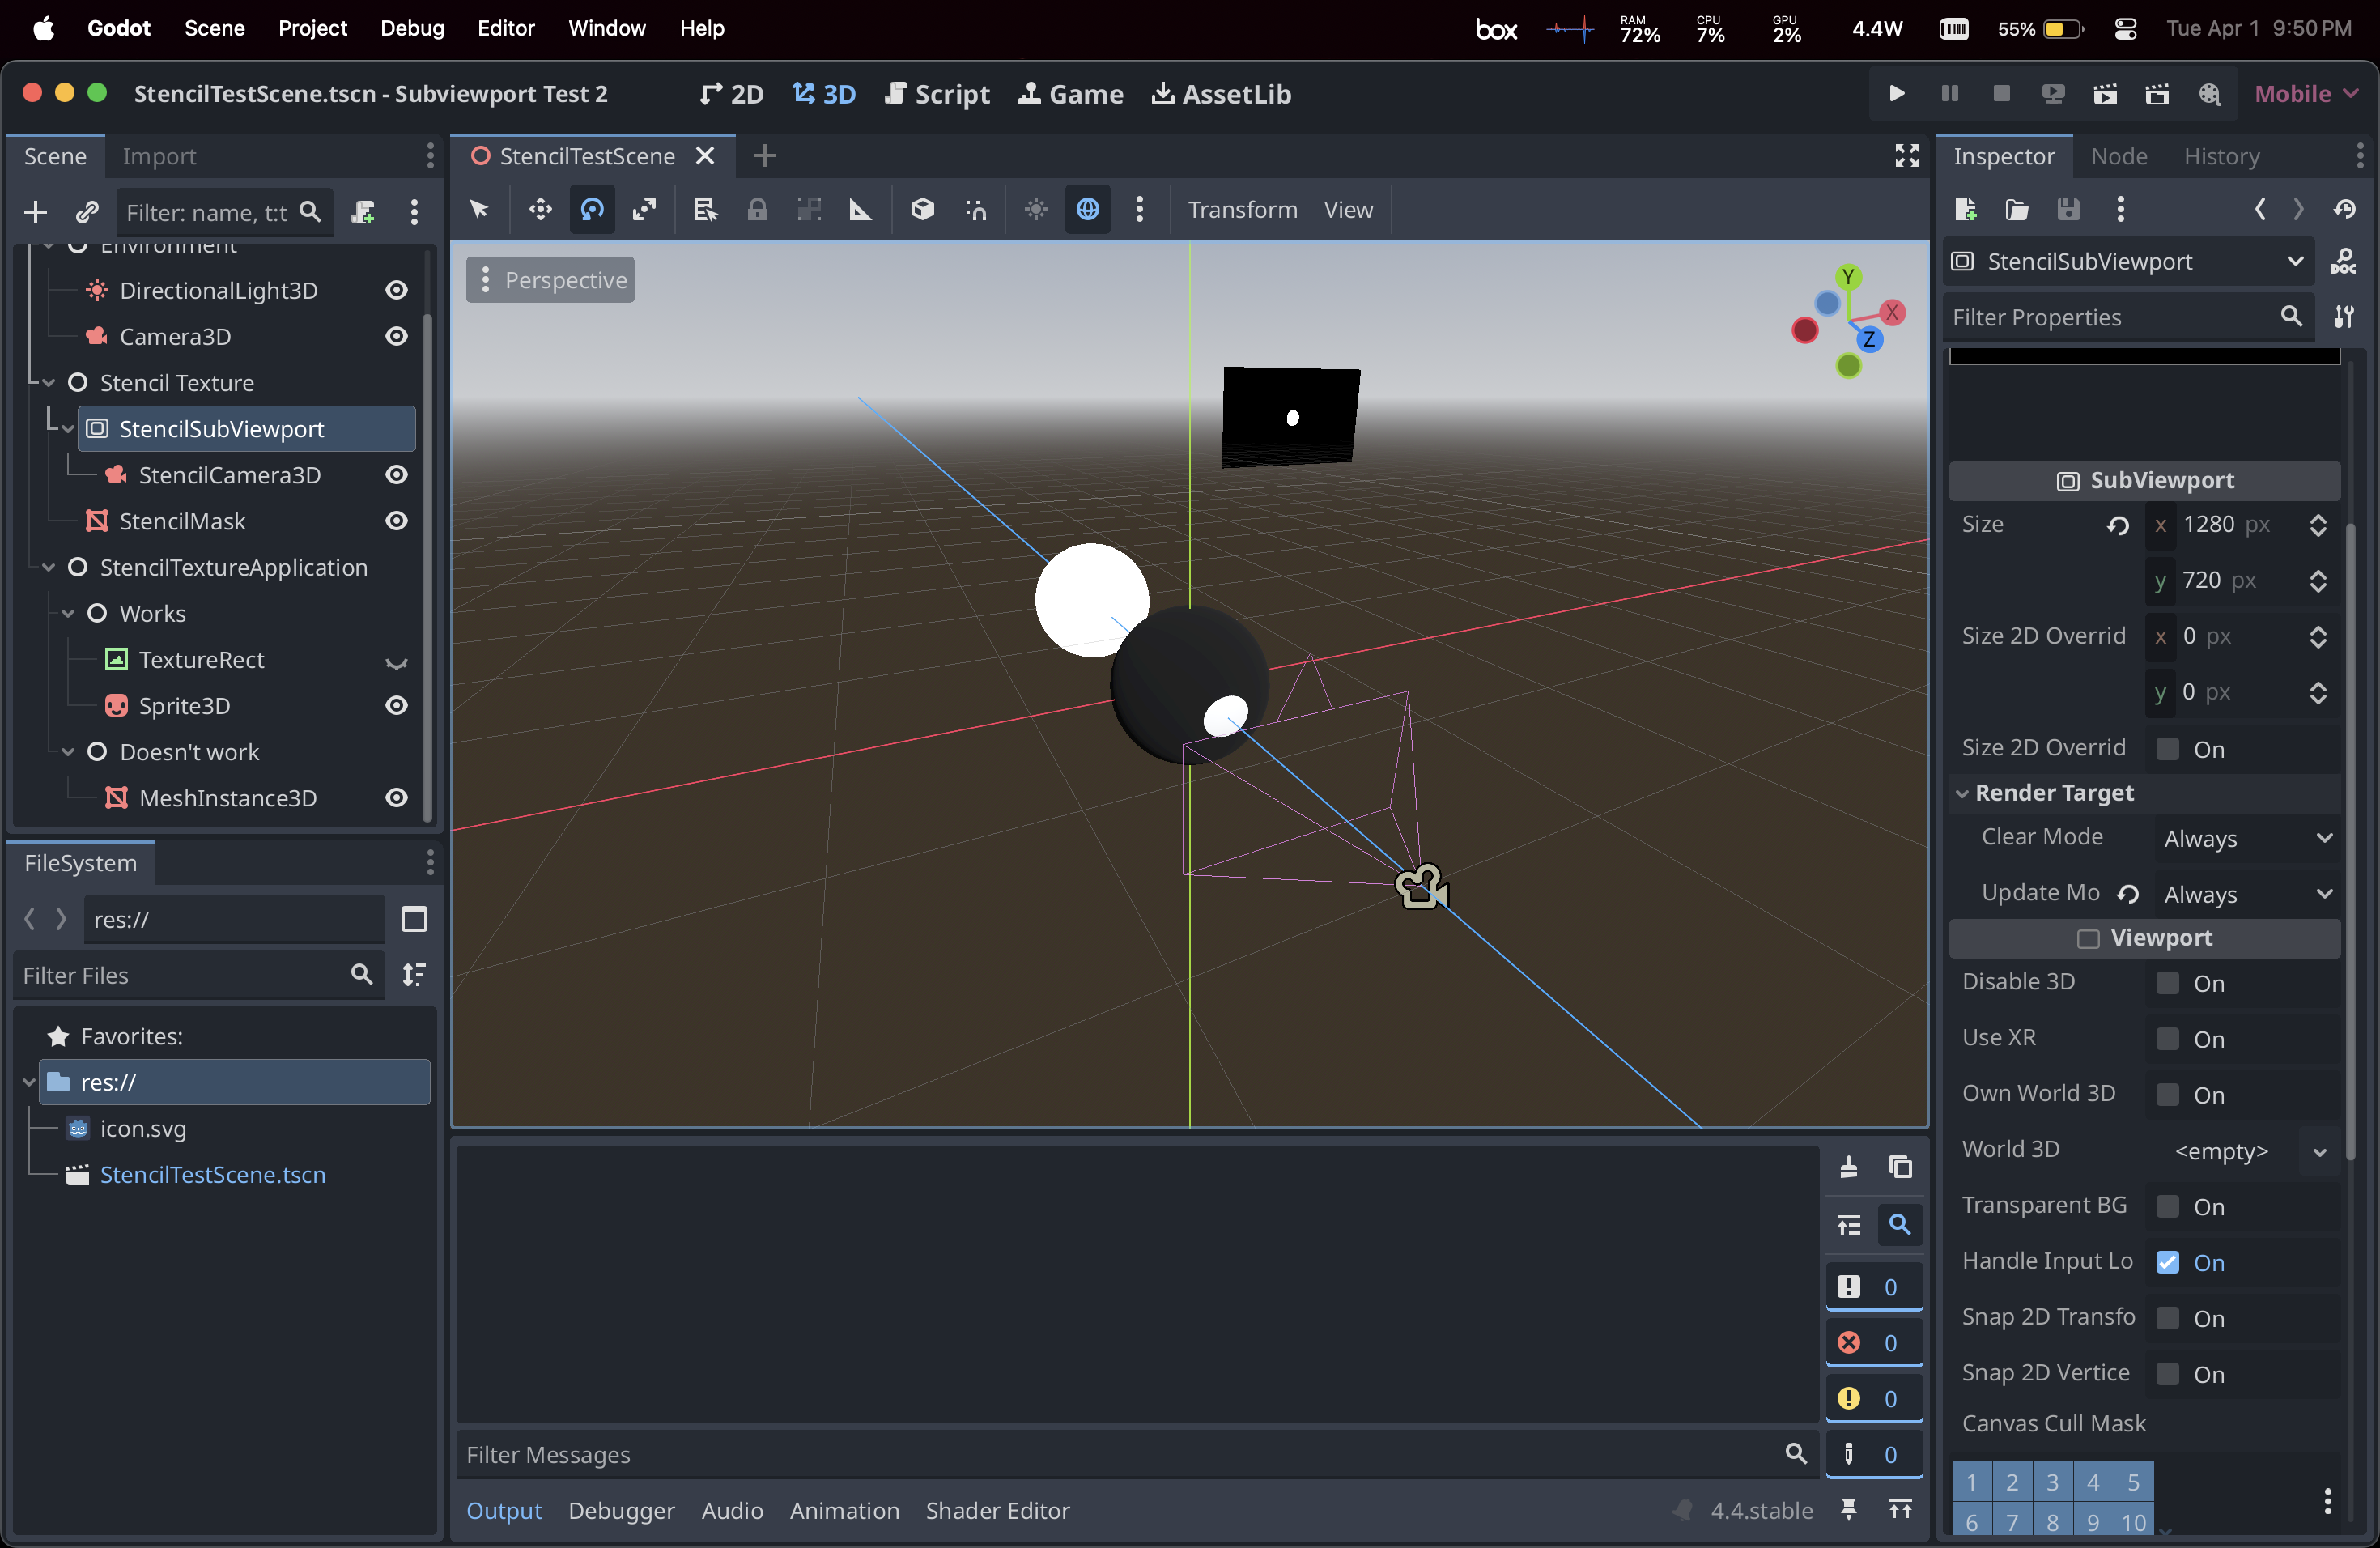
Task: Open the View menu button
Action: coord(1348,210)
